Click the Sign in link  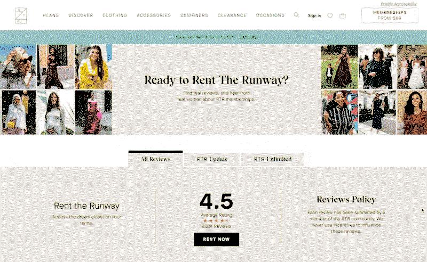point(314,15)
